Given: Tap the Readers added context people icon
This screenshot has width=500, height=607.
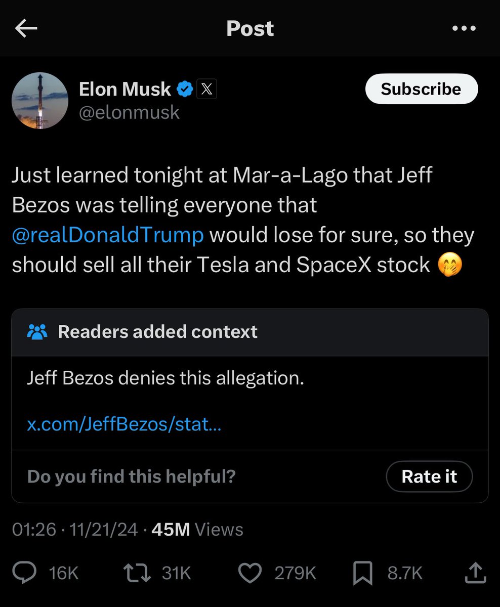Looking at the screenshot, I should tap(37, 332).
